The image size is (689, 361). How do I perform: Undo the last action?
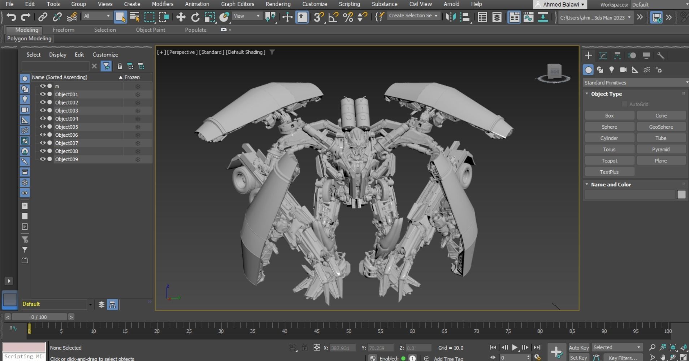coord(11,17)
